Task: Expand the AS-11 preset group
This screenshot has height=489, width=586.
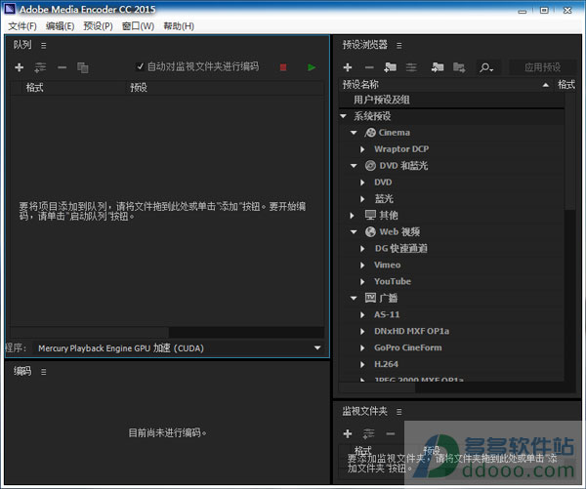Action: (x=362, y=314)
